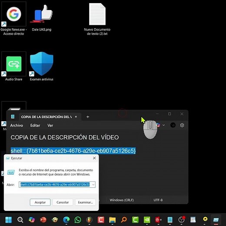The height and width of the screenshot is (226, 226).
Task: Click the Notepad app icon in title bar
Action: tap(13, 116)
